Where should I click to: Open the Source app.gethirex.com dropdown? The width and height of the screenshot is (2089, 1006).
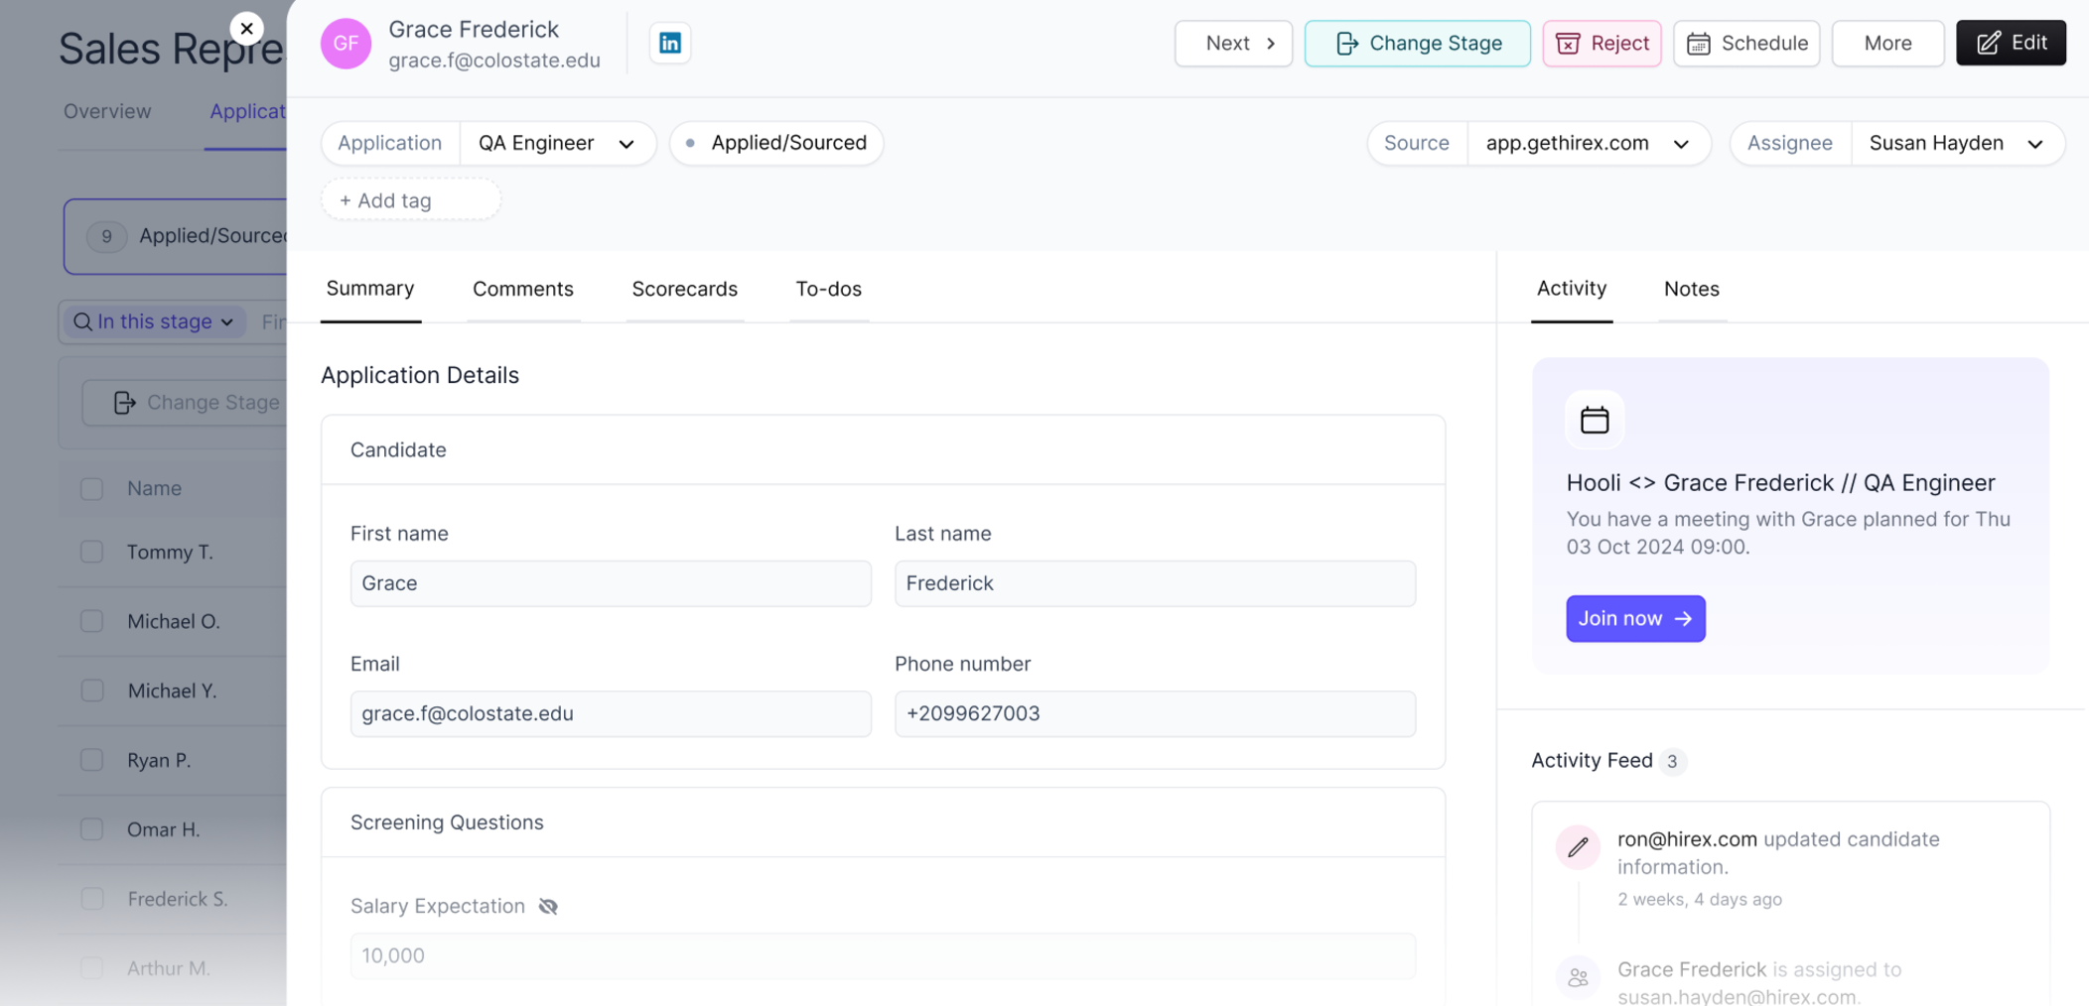coord(1588,143)
